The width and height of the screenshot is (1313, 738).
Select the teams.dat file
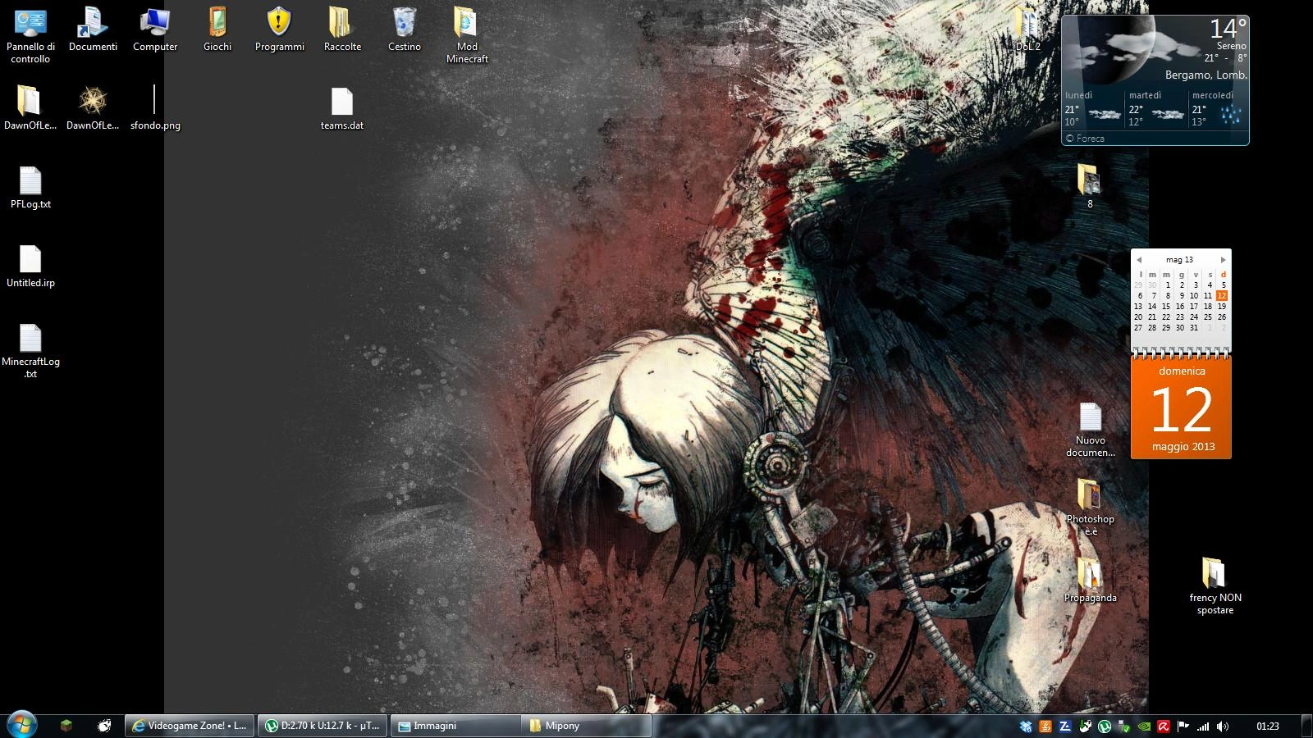point(342,108)
